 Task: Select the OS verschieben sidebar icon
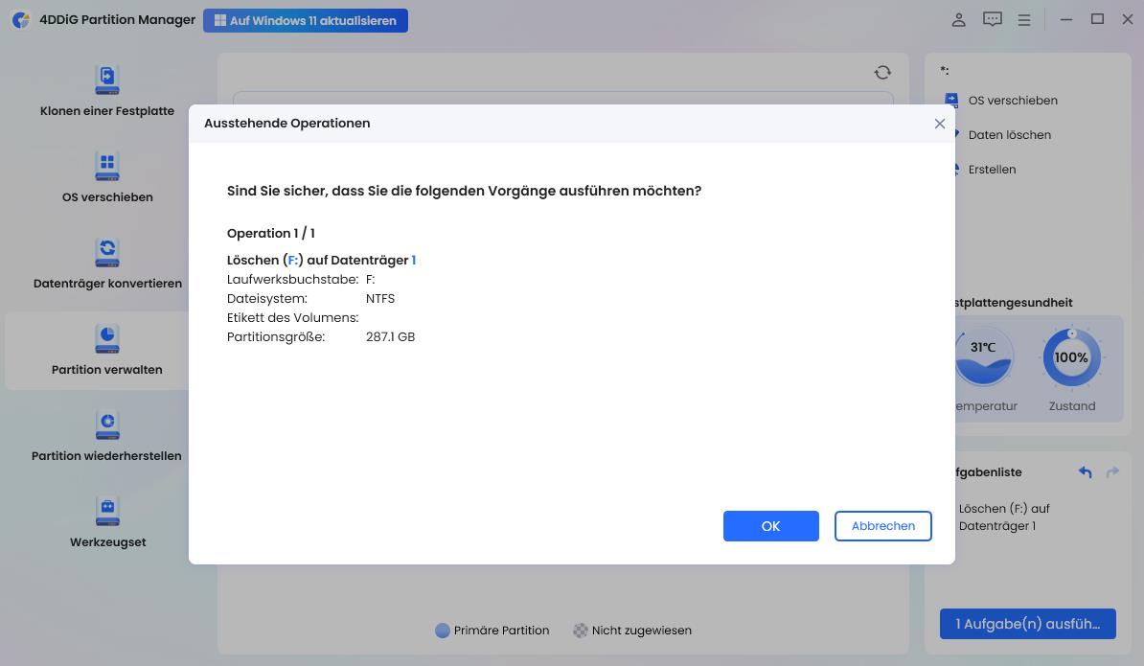coord(107,167)
